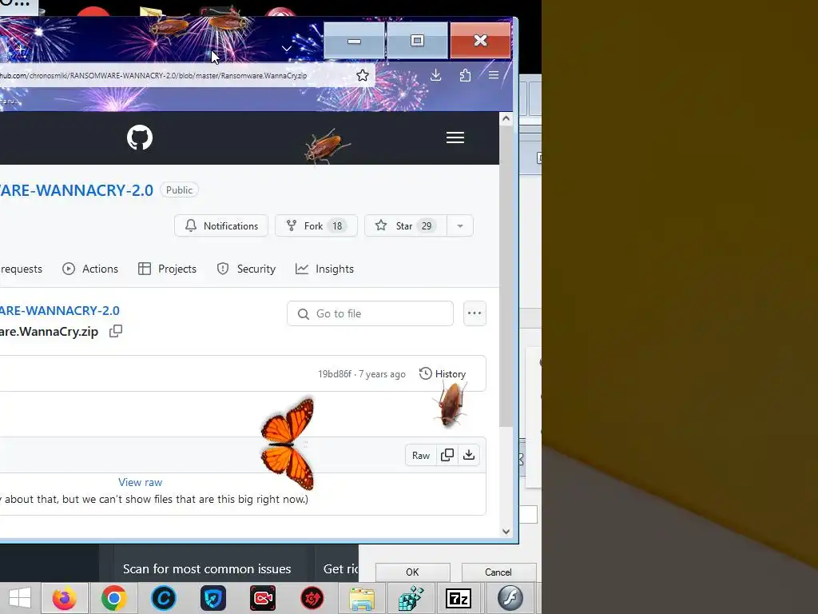The width and height of the screenshot is (818, 614).
Task: Open the blue shield app in taskbar
Action: [212, 598]
